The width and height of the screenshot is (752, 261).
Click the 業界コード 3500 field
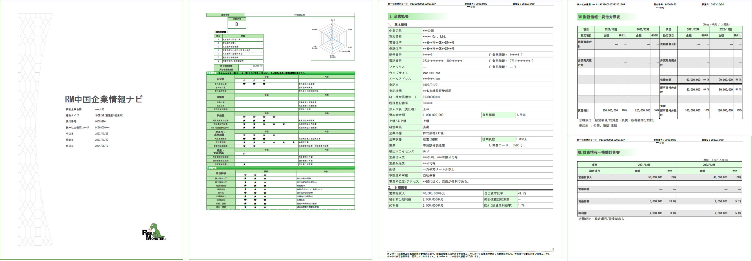515,145
